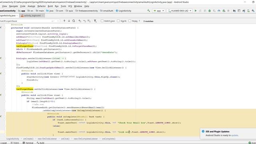Screen dimensions: 256x144
Task: Open the Navigate menu
Action: [13, 6]
